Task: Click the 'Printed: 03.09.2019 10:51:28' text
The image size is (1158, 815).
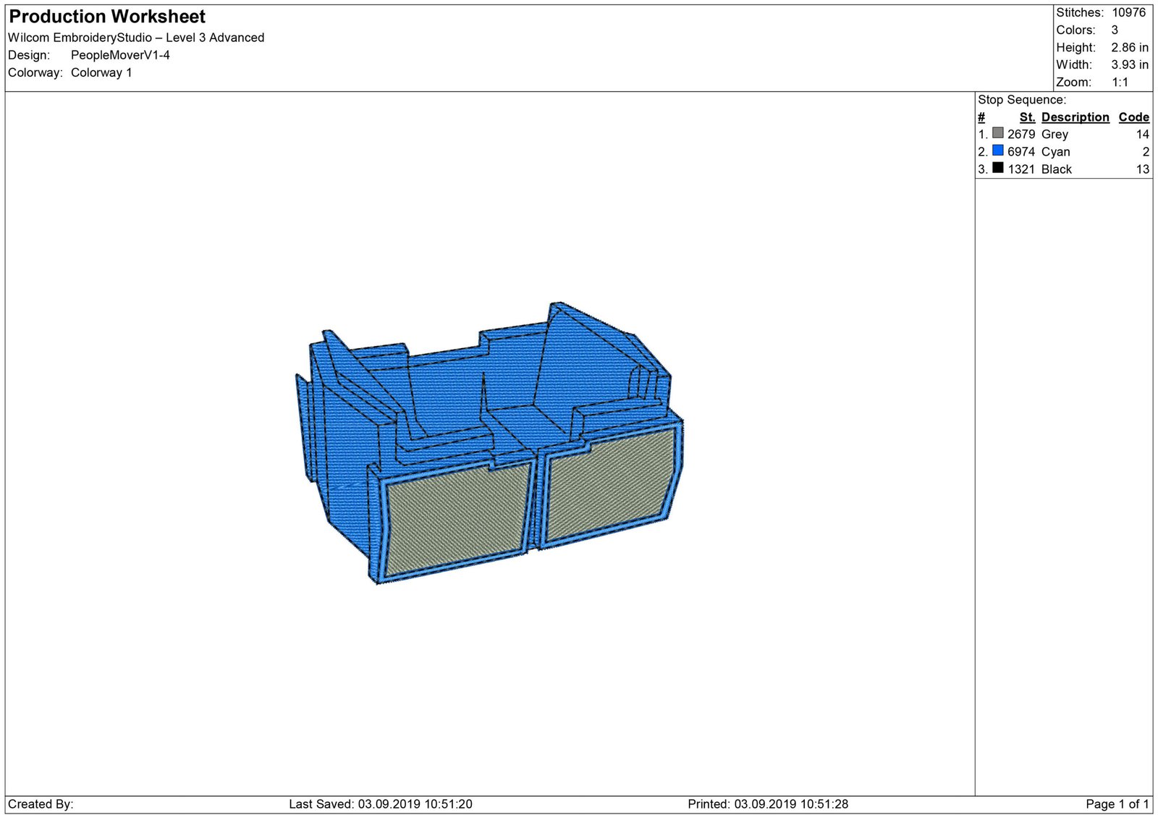Action: (768, 804)
